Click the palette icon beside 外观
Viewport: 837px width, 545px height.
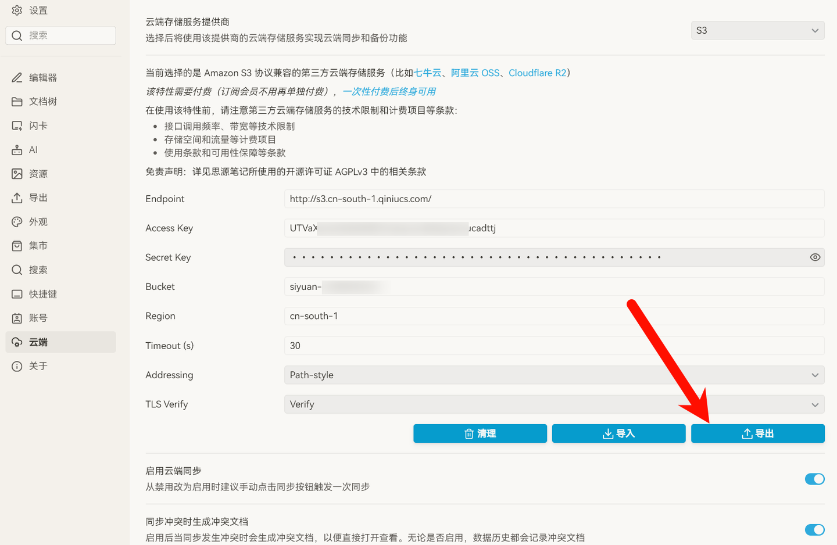pyautogui.click(x=17, y=222)
